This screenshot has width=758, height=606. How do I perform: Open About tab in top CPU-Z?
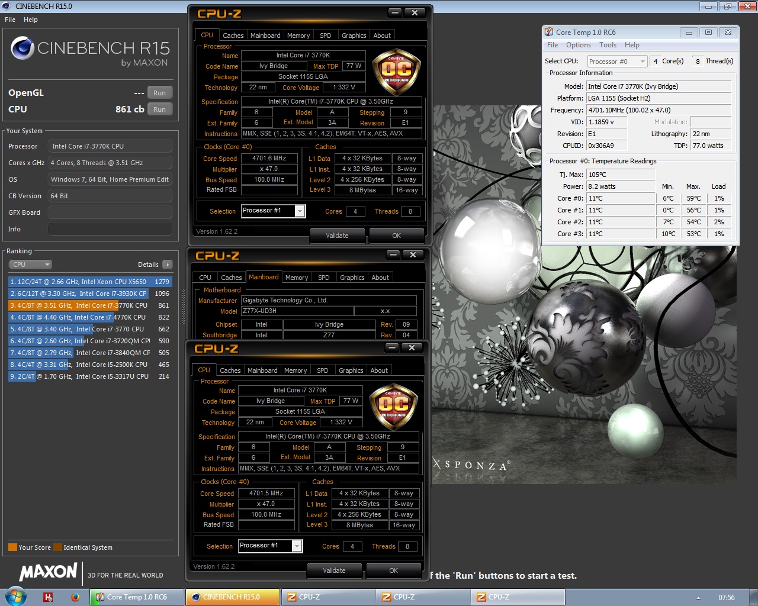[382, 36]
